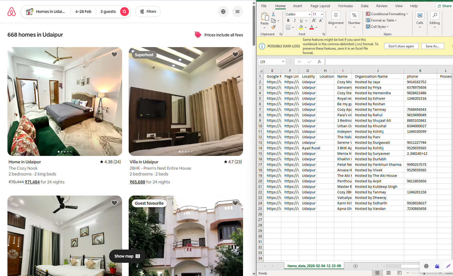Expand the font size dropdown
The height and width of the screenshot is (276, 453).
tap(322, 14)
